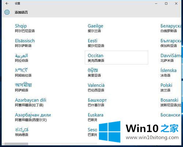The height and width of the screenshot is (147, 183).
Task: Minimize the Settings window
Action: tap(156, 4)
